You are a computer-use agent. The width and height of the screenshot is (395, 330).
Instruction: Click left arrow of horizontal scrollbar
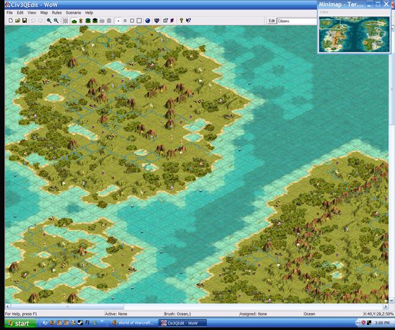tap(8, 307)
